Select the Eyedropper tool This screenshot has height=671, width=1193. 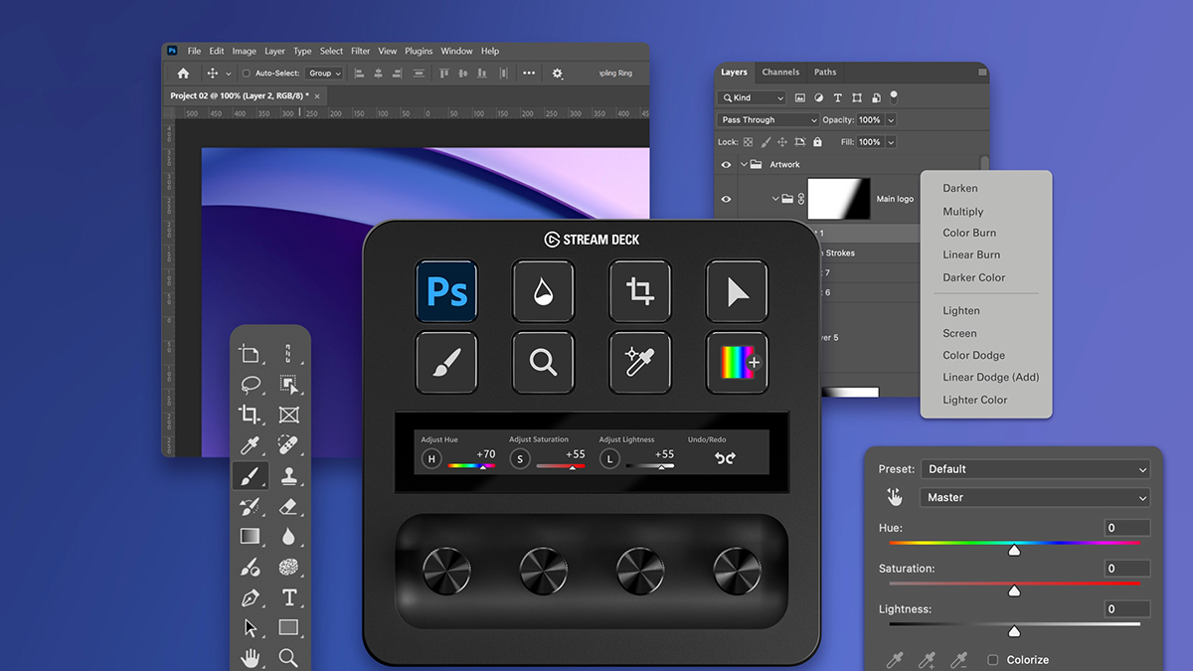click(251, 444)
